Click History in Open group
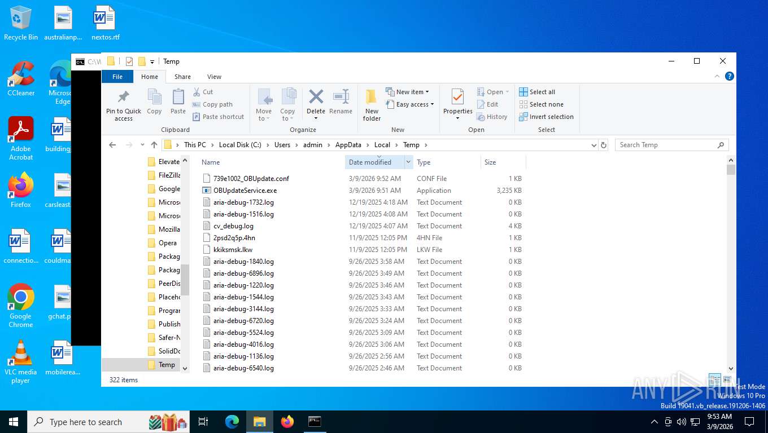Screen dimensions: 768x433 point(492,117)
